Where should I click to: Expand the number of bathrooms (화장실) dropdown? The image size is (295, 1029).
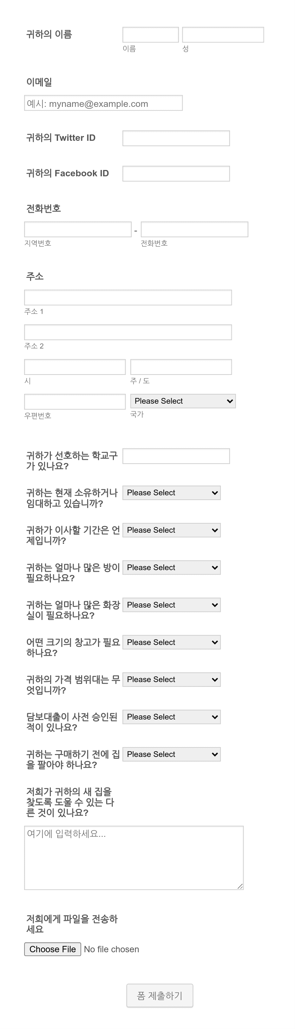(x=172, y=605)
